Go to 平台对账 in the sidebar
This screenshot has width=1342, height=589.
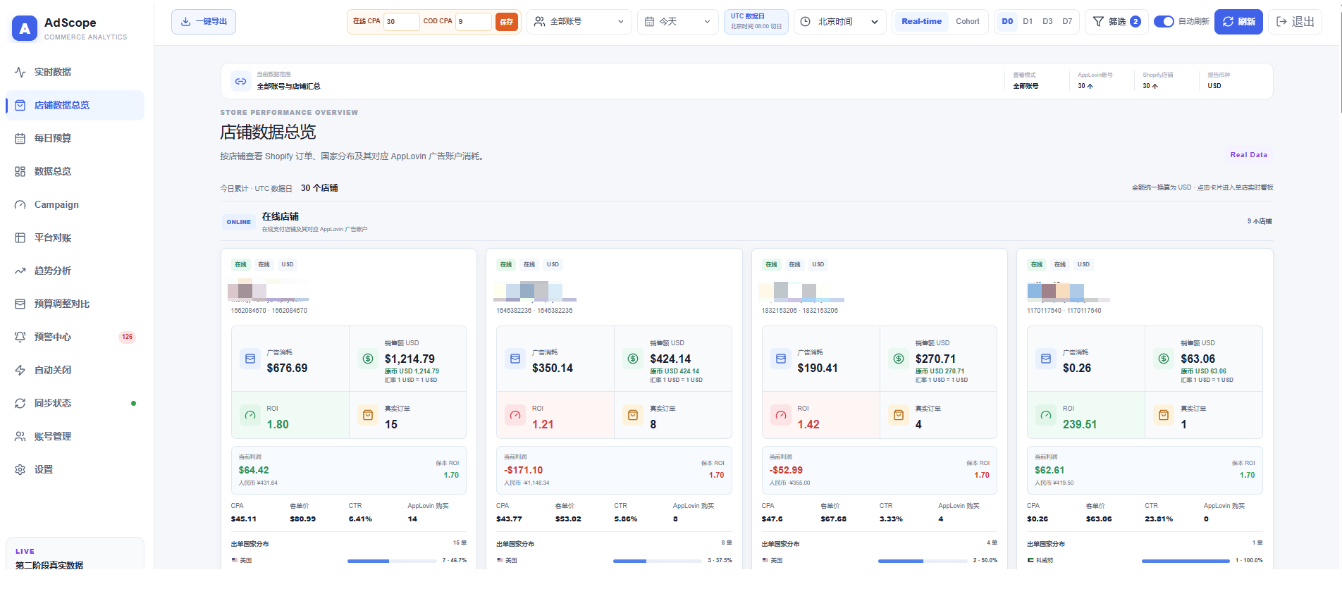click(x=75, y=237)
